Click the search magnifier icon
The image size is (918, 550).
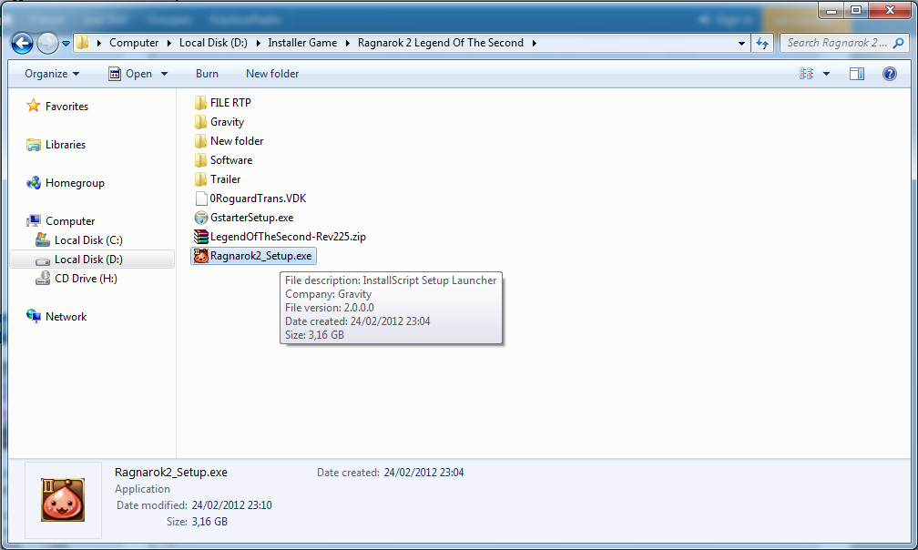[x=899, y=43]
